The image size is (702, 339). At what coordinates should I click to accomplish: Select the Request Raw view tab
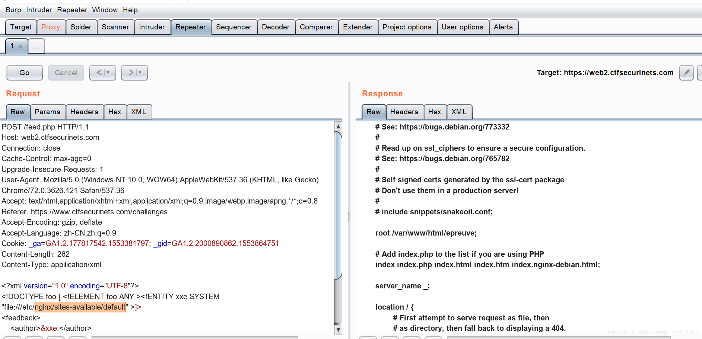click(x=18, y=112)
